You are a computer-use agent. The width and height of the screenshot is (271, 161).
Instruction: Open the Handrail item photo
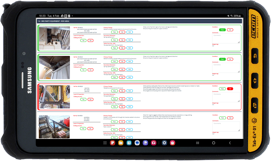pyautogui.click(x=54, y=127)
